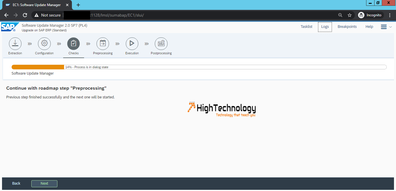Click the heading 'Continue with roadmap step "Preprocessing"'
This screenshot has height=191, width=396.
click(x=57, y=88)
